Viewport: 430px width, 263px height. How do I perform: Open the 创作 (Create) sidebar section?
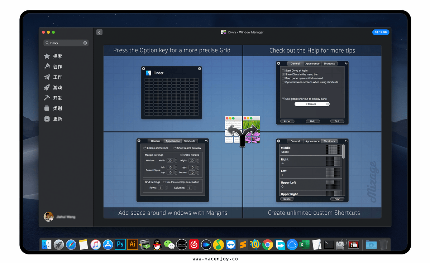point(53,67)
